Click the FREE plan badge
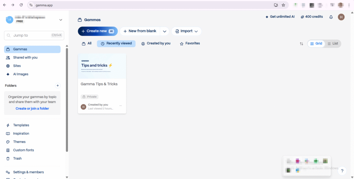The height and width of the screenshot is (179, 354). (x=20, y=21)
